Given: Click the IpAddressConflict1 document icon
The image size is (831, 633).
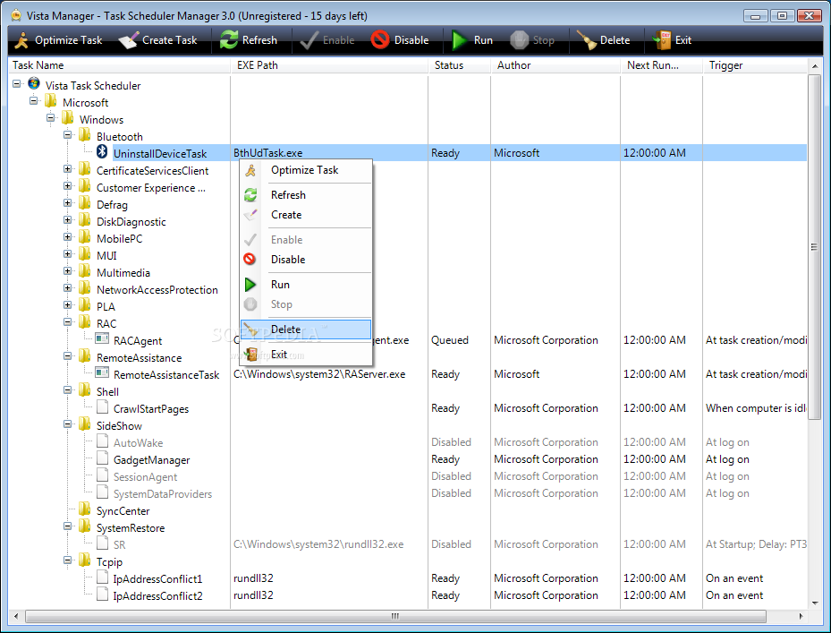Looking at the screenshot, I should (103, 577).
